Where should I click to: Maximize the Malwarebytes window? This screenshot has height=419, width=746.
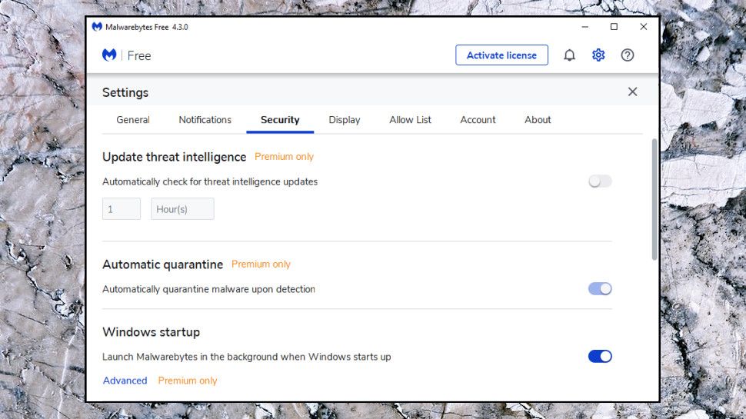[614, 27]
